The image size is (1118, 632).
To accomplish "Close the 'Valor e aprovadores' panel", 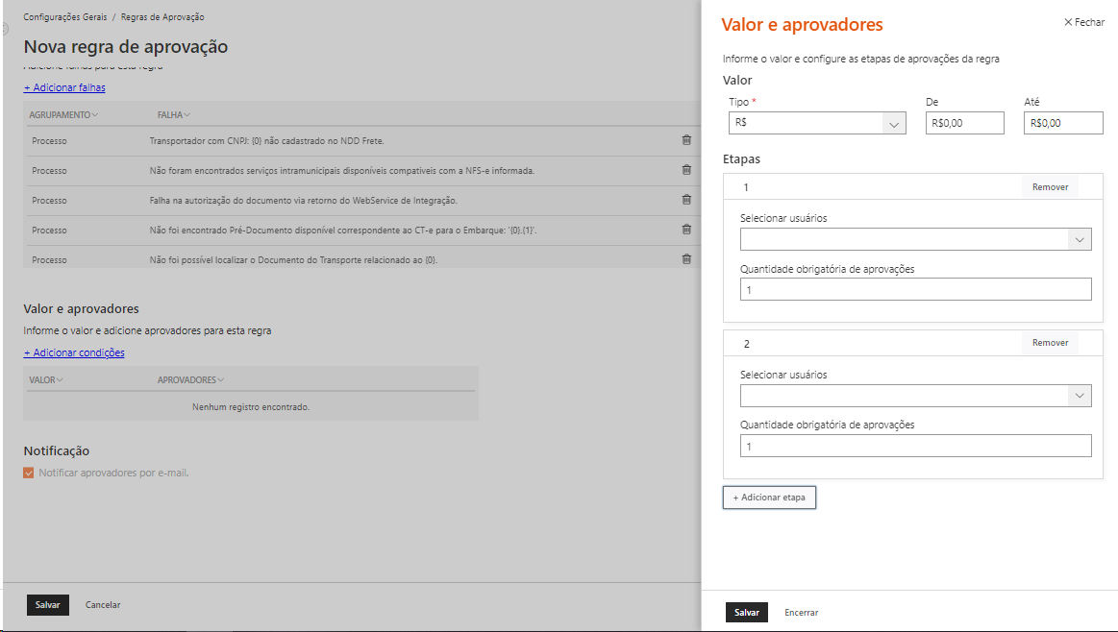I will coord(1084,21).
